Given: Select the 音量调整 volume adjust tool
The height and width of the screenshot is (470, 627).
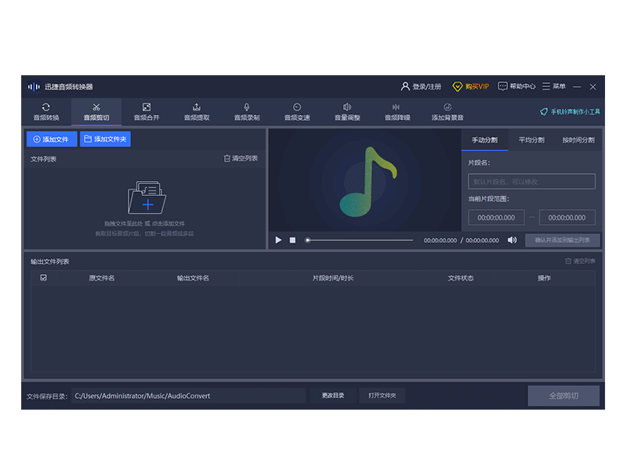Looking at the screenshot, I should [x=347, y=111].
